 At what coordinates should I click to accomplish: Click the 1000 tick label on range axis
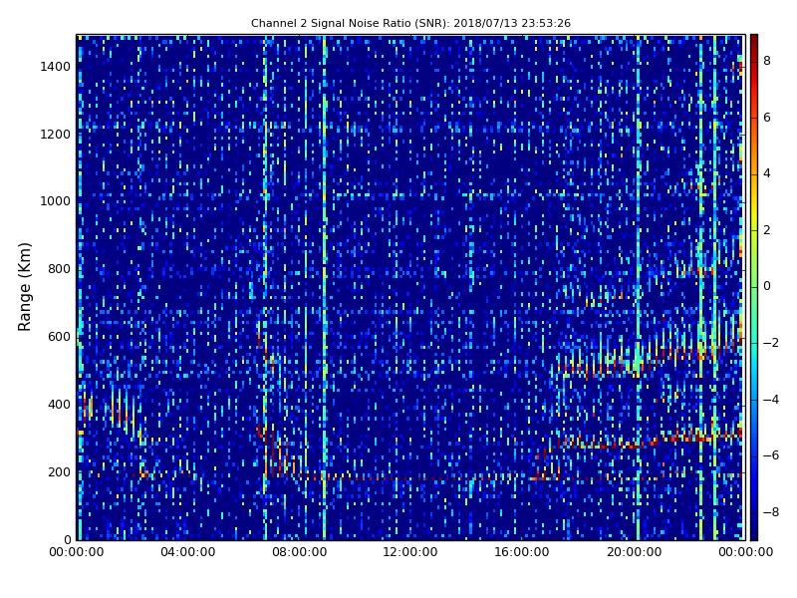[x=56, y=201]
